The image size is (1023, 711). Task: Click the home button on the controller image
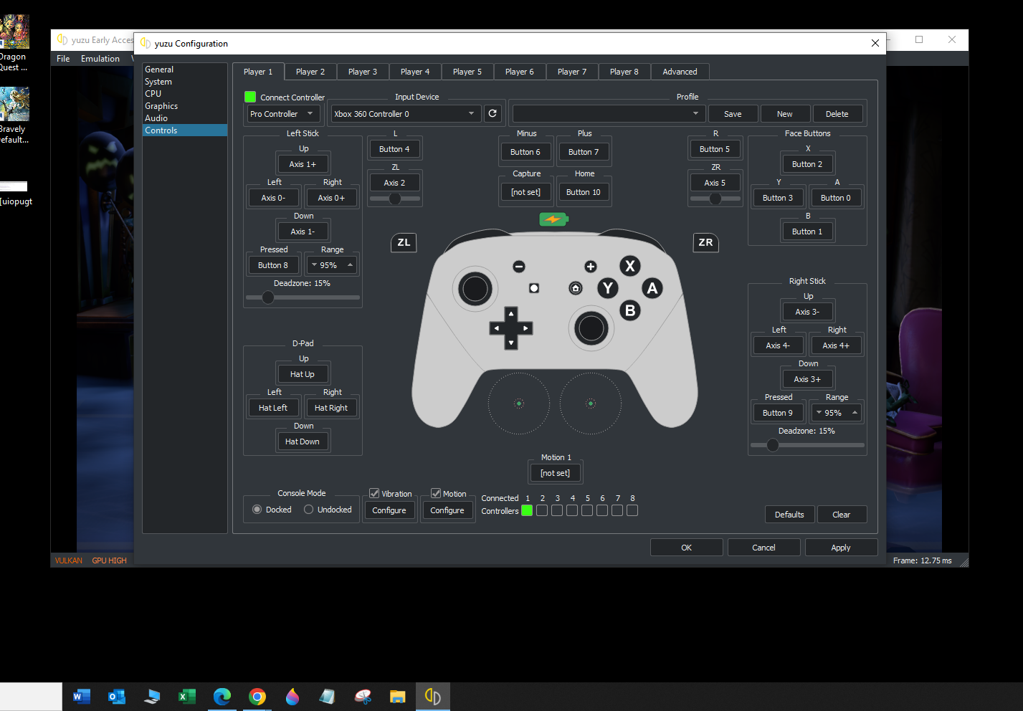point(575,288)
